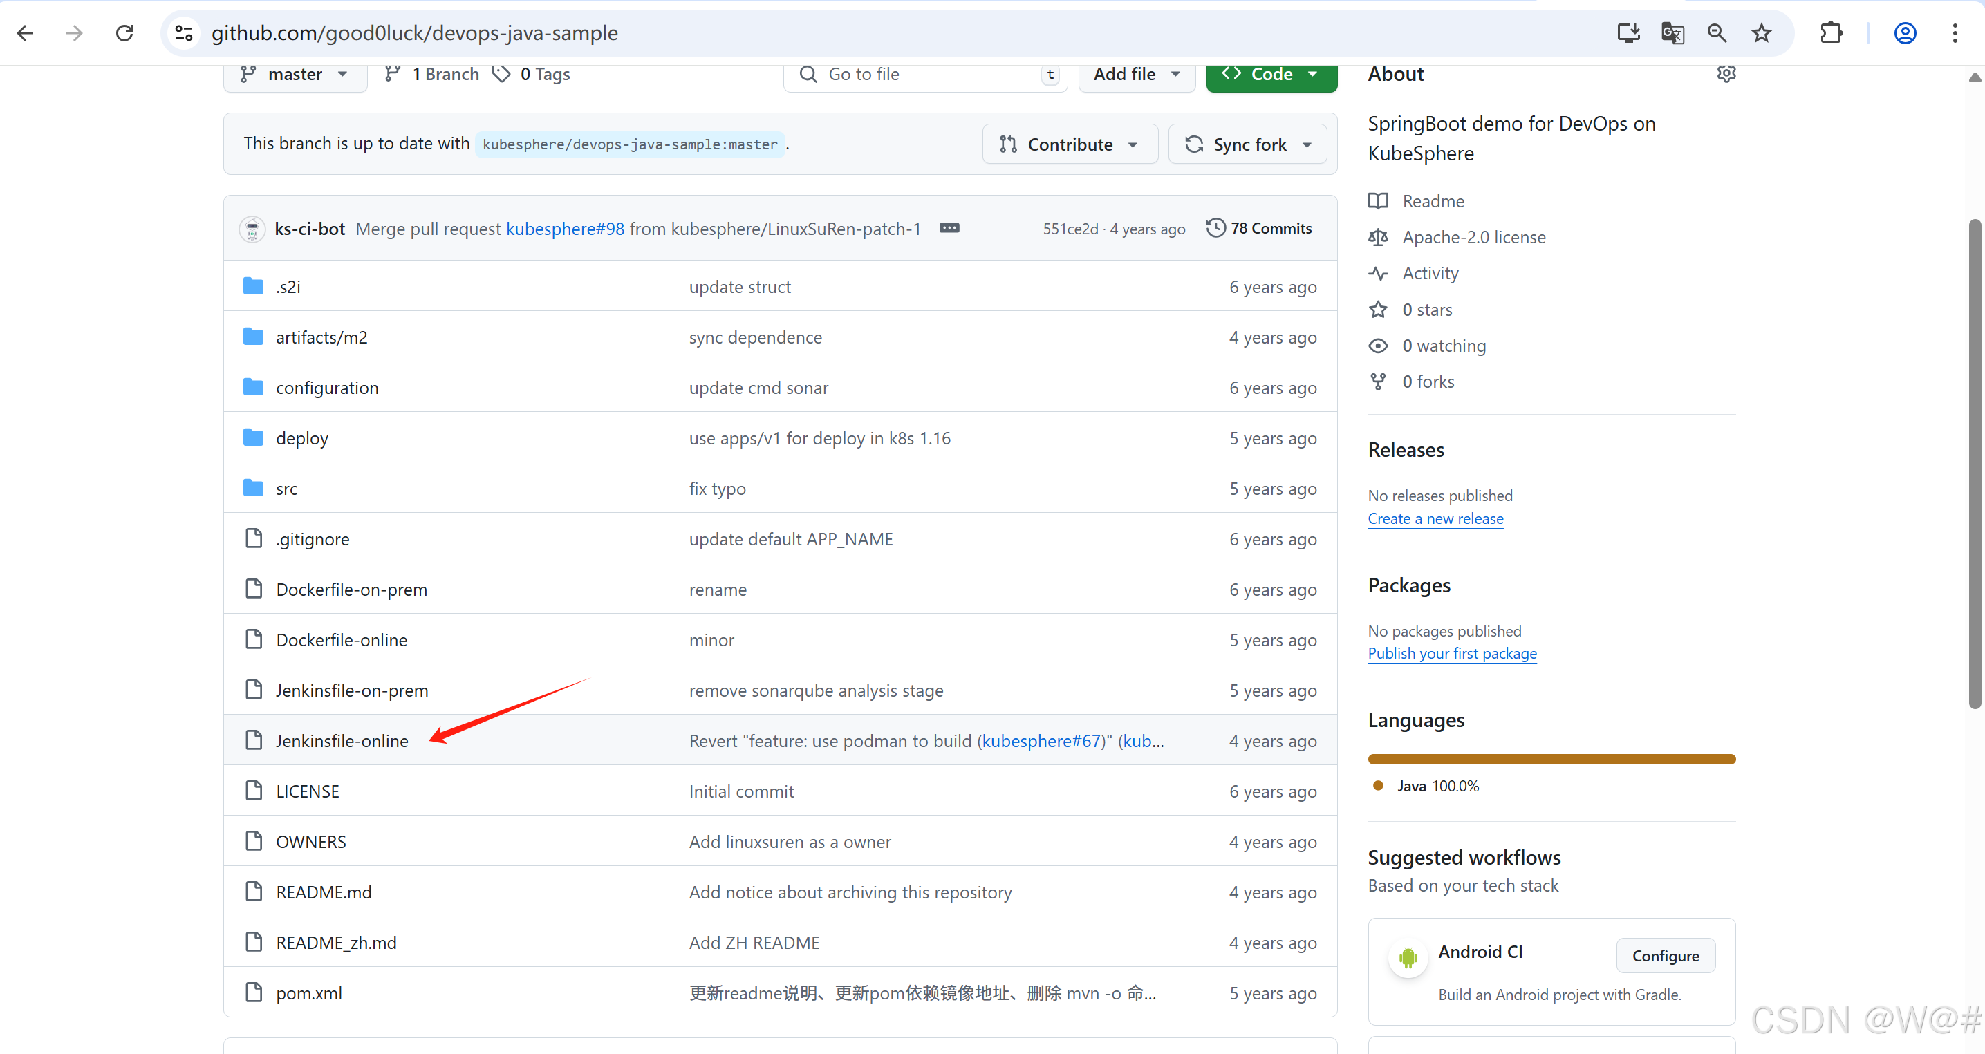The height and width of the screenshot is (1054, 1985).
Task: Open the Chrome three-dot menu
Action: click(x=1955, y=33)
